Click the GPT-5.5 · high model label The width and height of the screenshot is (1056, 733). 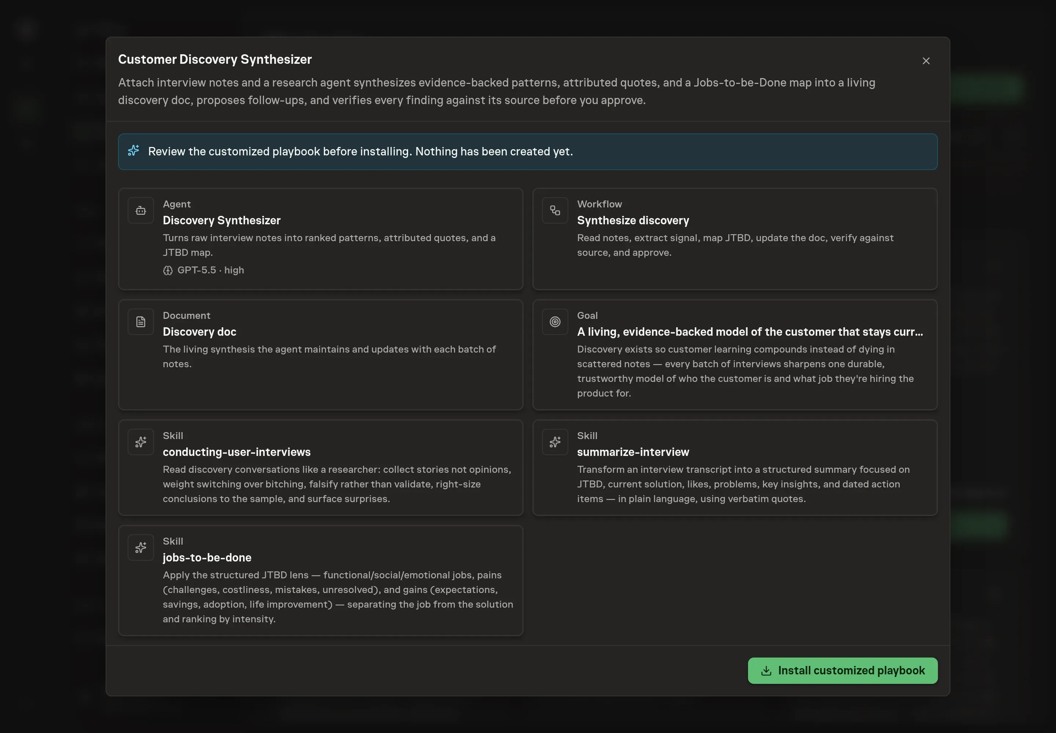click(x=210, y=270)
